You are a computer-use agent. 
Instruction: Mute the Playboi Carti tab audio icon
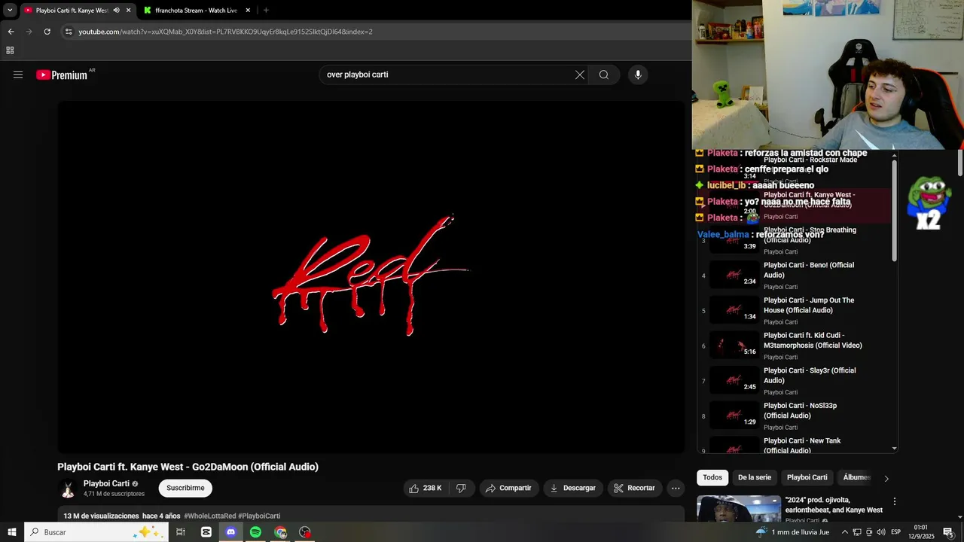tap(116, 11)
